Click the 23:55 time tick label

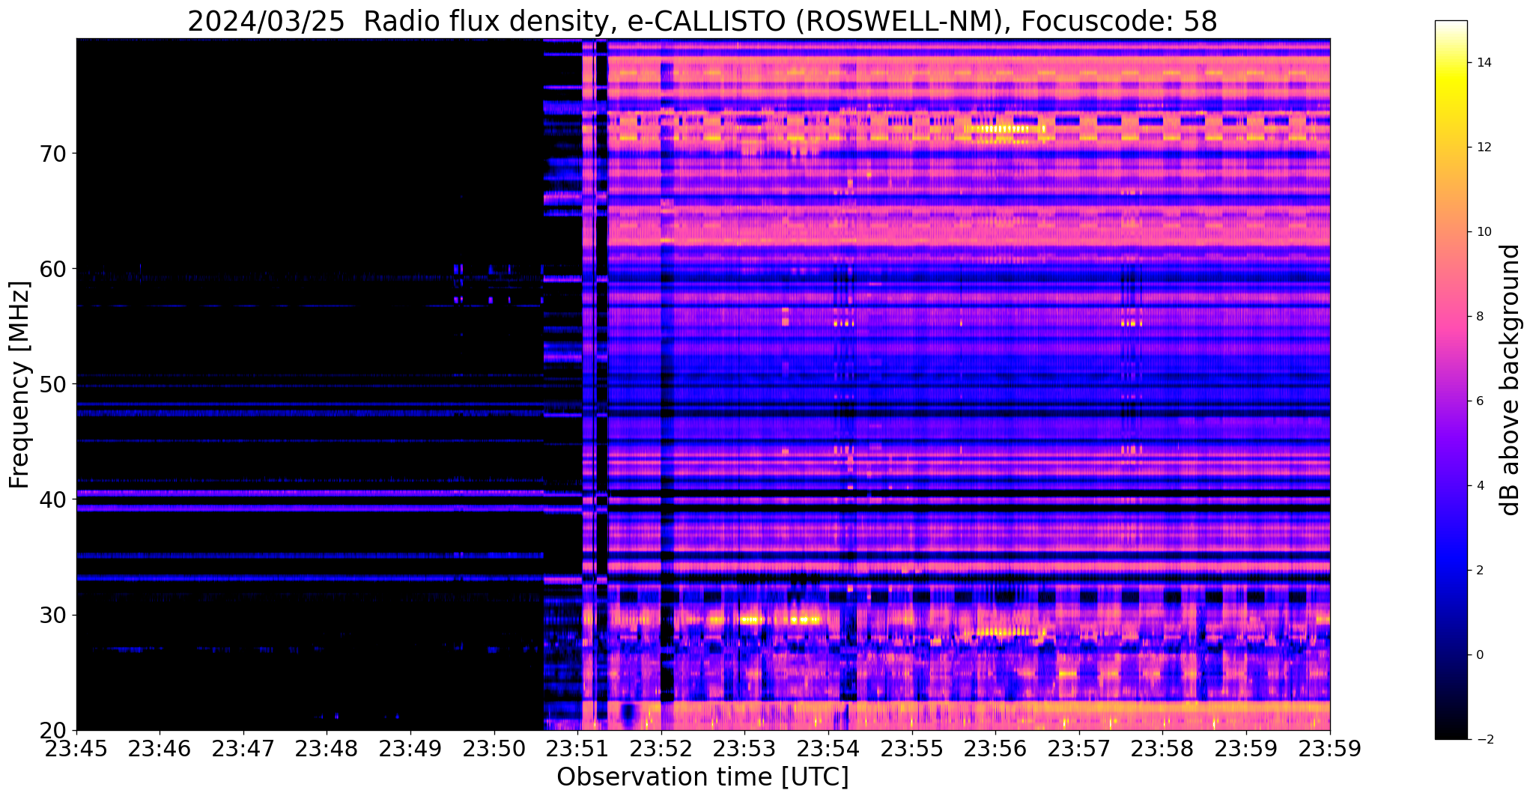(912, 747)
